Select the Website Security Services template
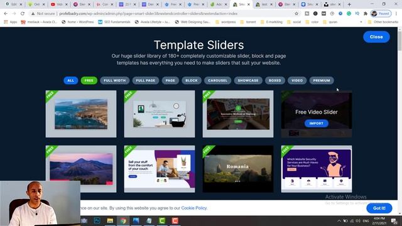The image size is (402, 226). tap(317, 169)
